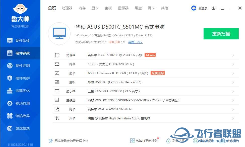The width and height of the screenshot is (245, 147).
Task: Expand the 主板 row chevron
Action: (x=233, y=82)
